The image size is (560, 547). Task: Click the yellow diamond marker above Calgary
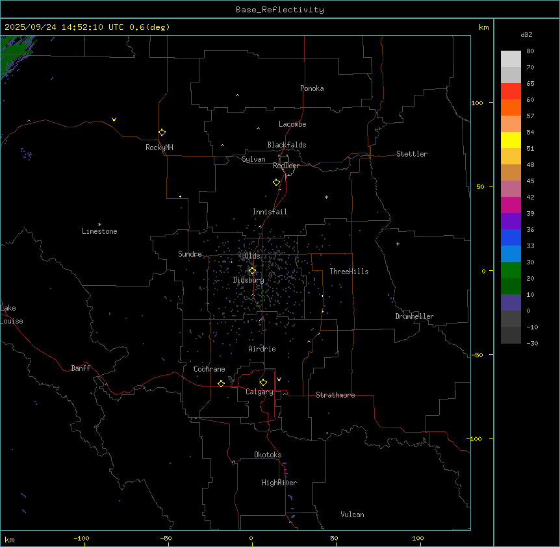pos(263,382)
